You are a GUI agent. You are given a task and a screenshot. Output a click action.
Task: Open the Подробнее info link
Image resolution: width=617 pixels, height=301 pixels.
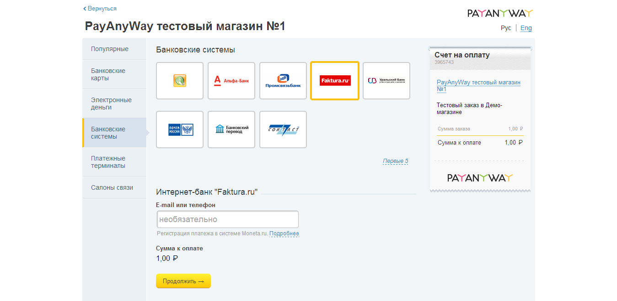coord(284,234)
